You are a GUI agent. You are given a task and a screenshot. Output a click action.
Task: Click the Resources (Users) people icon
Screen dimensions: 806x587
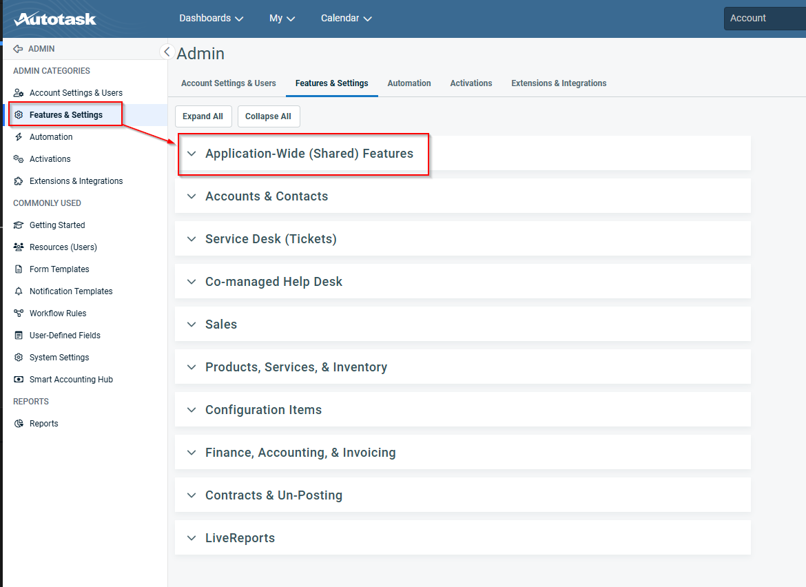coord(19,247)
